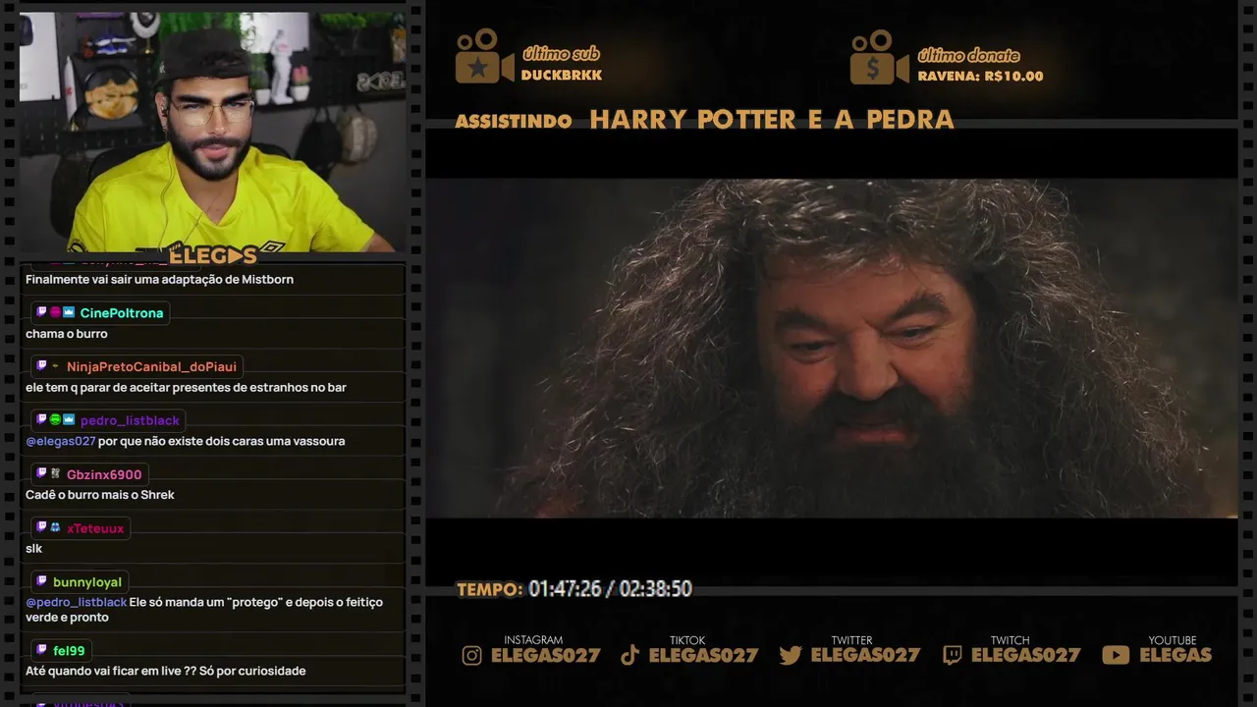Click the DUCKBRKK subscriber name
This screenshot has width=1257, height=707.
click(x=562, y=76)
